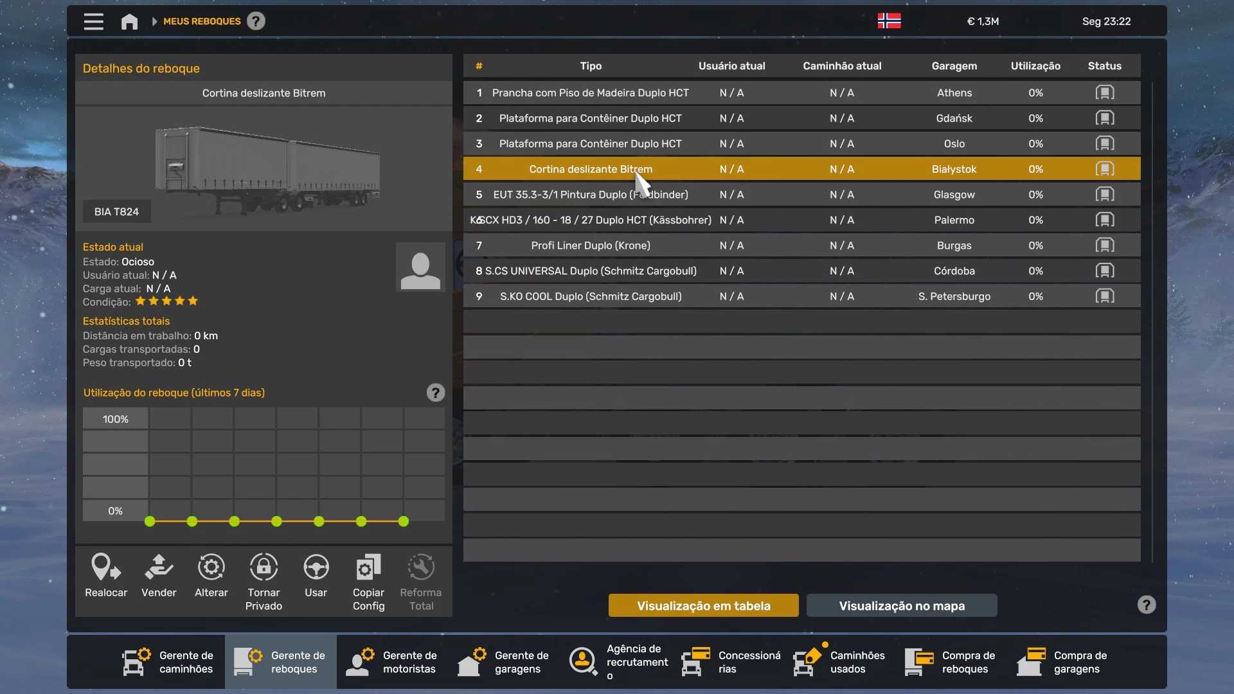Click the Vender trailer icon
Image resolution: width=1234 pixels, height=694 pixels.
click(x=159, y=568)
